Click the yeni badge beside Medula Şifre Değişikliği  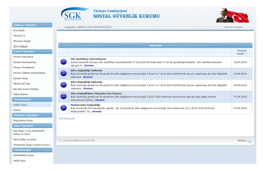click(x=64, y=108)
